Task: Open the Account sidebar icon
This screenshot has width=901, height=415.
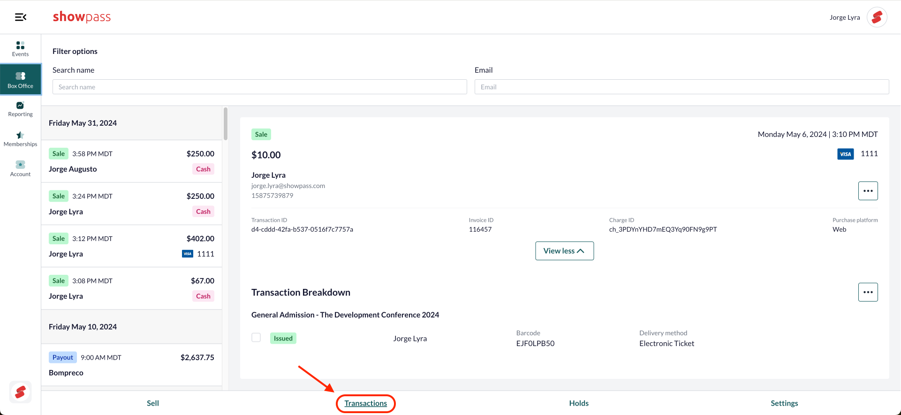Action: (x=20, y=169)
